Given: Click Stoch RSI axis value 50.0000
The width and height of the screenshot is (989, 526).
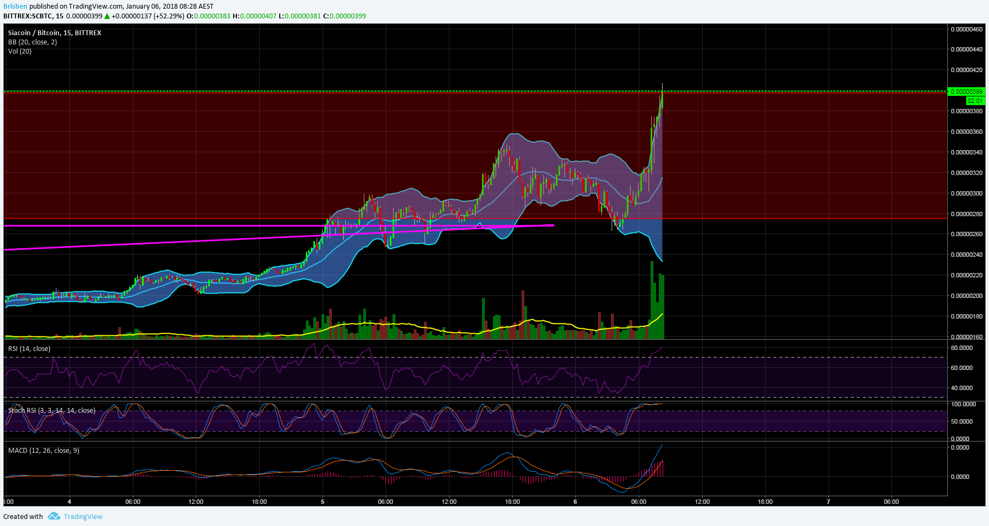Looking at the screenshot, I should point(961,421).
